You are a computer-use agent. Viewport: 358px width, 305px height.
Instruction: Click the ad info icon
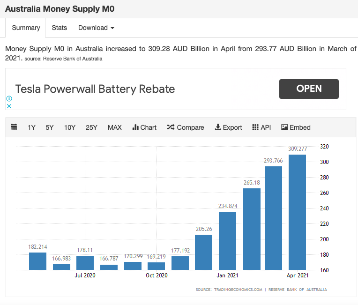point(8,99)
